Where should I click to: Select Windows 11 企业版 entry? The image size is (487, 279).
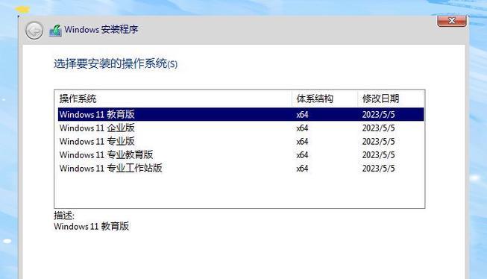[241, 128]
